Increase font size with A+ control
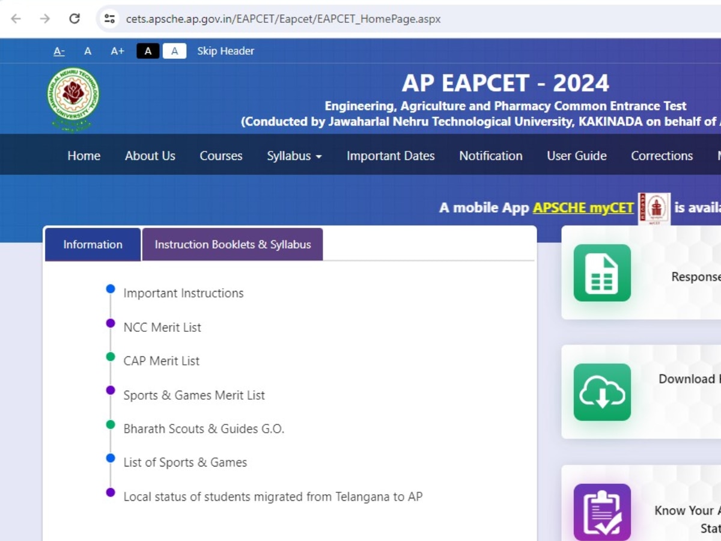Screen dimensions: 721x541 tap(117, 51)
